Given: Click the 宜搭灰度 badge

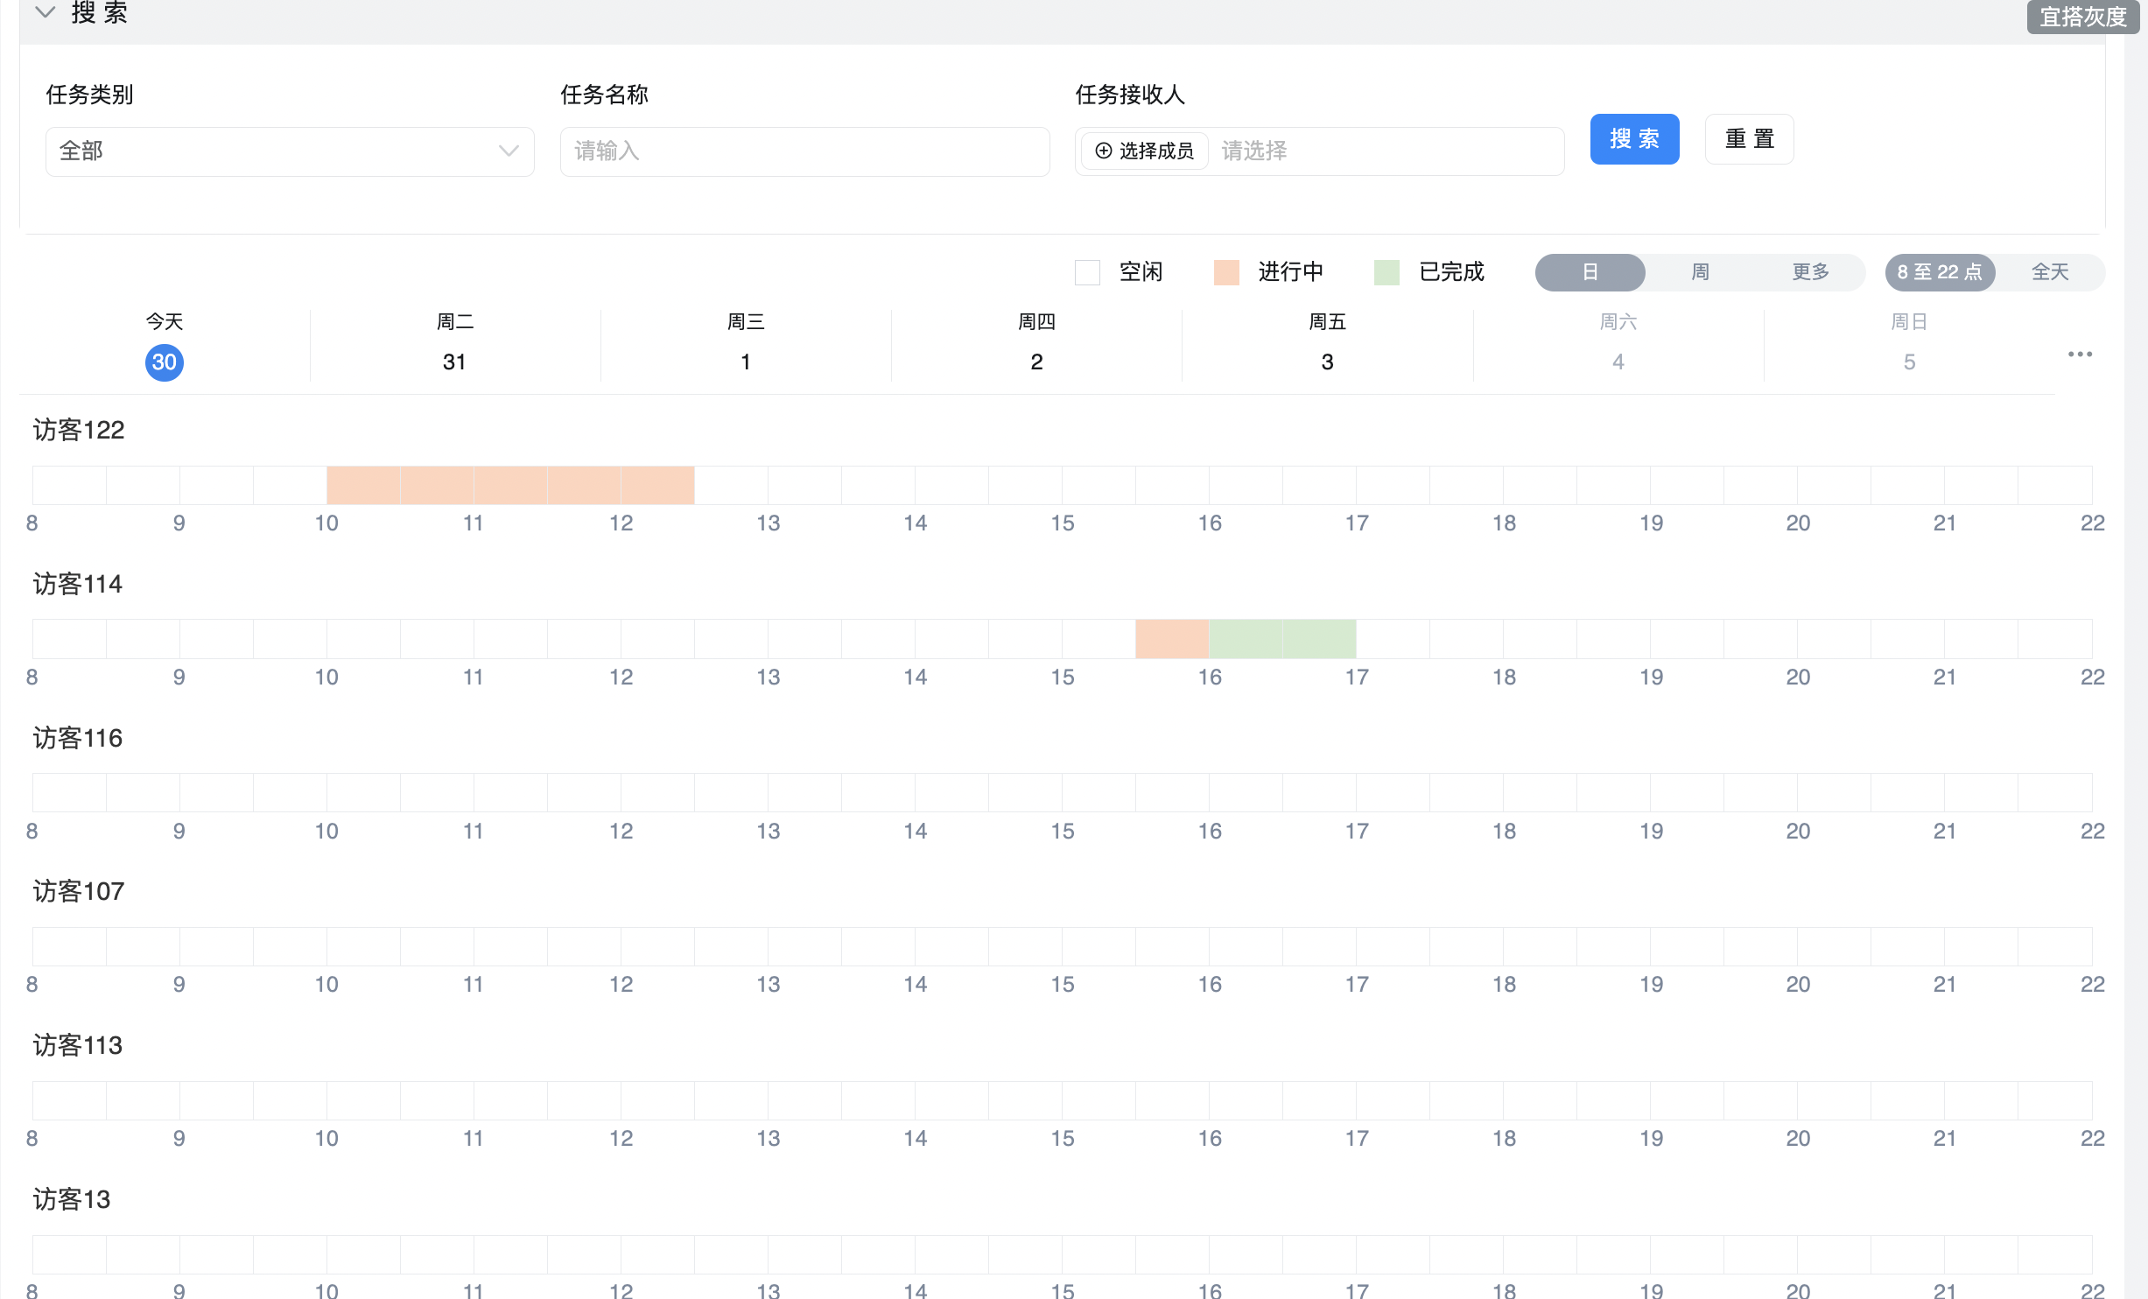Looking at the screenshot, I should click(x=2082, y=17).
